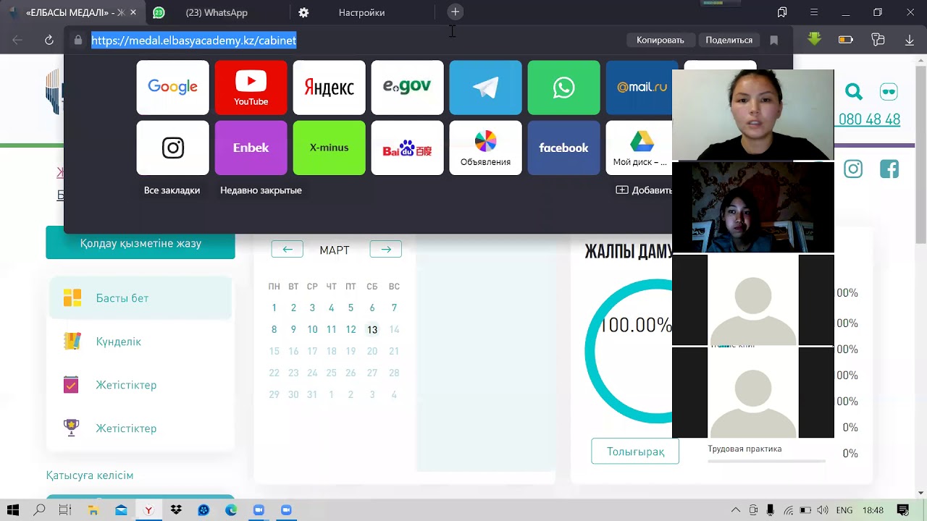
Task: Close the «ЕЛБАСЫ МЕДАЛІ» tab
Action: coord(133,12)
